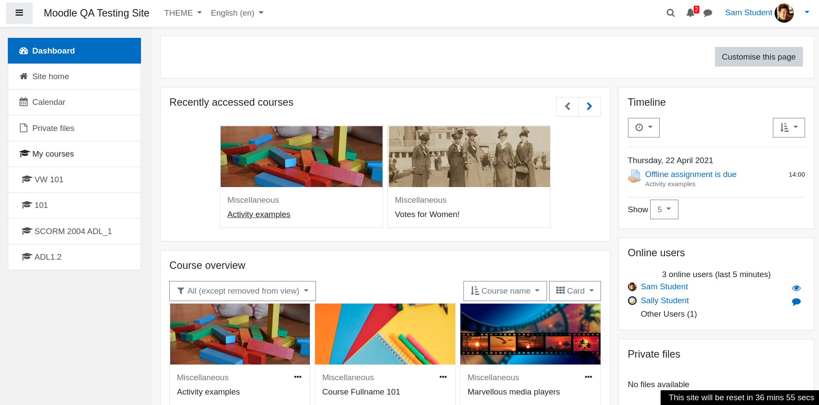Open the messages speech bubble icon
This screenshot has width=819, height=405.
click(x=708, y=13)
